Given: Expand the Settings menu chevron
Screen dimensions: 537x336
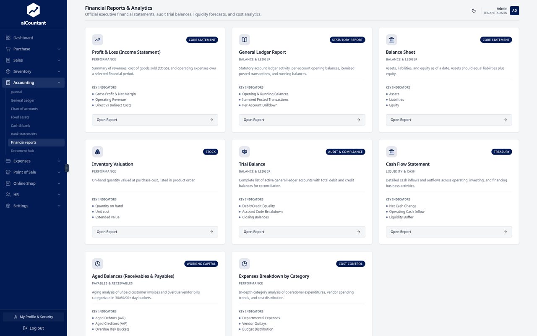Looking at the screenshot, I should (59, 206).
